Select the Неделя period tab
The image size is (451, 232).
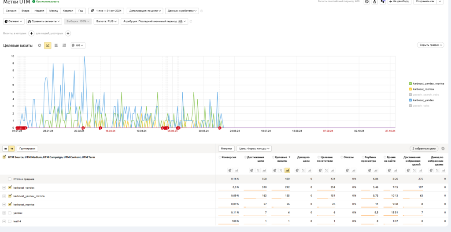40,11
